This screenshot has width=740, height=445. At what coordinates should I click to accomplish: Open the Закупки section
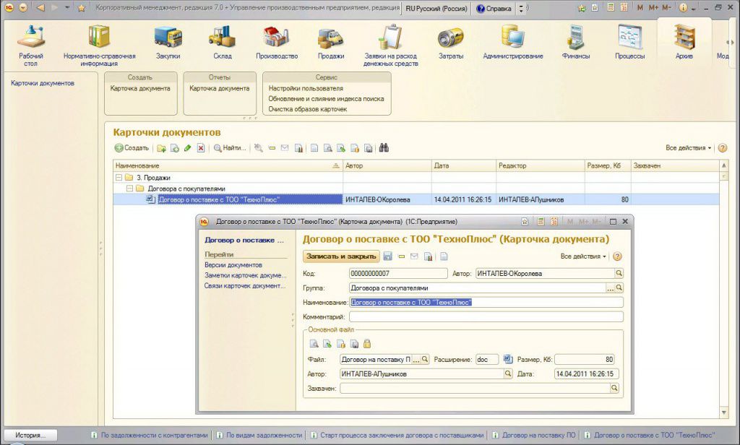pos(168,43)
